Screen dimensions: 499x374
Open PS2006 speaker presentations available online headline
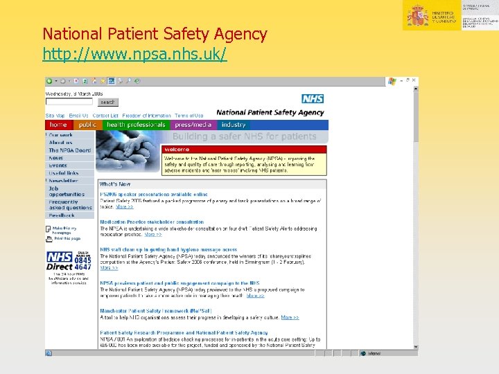coord(154,195)
